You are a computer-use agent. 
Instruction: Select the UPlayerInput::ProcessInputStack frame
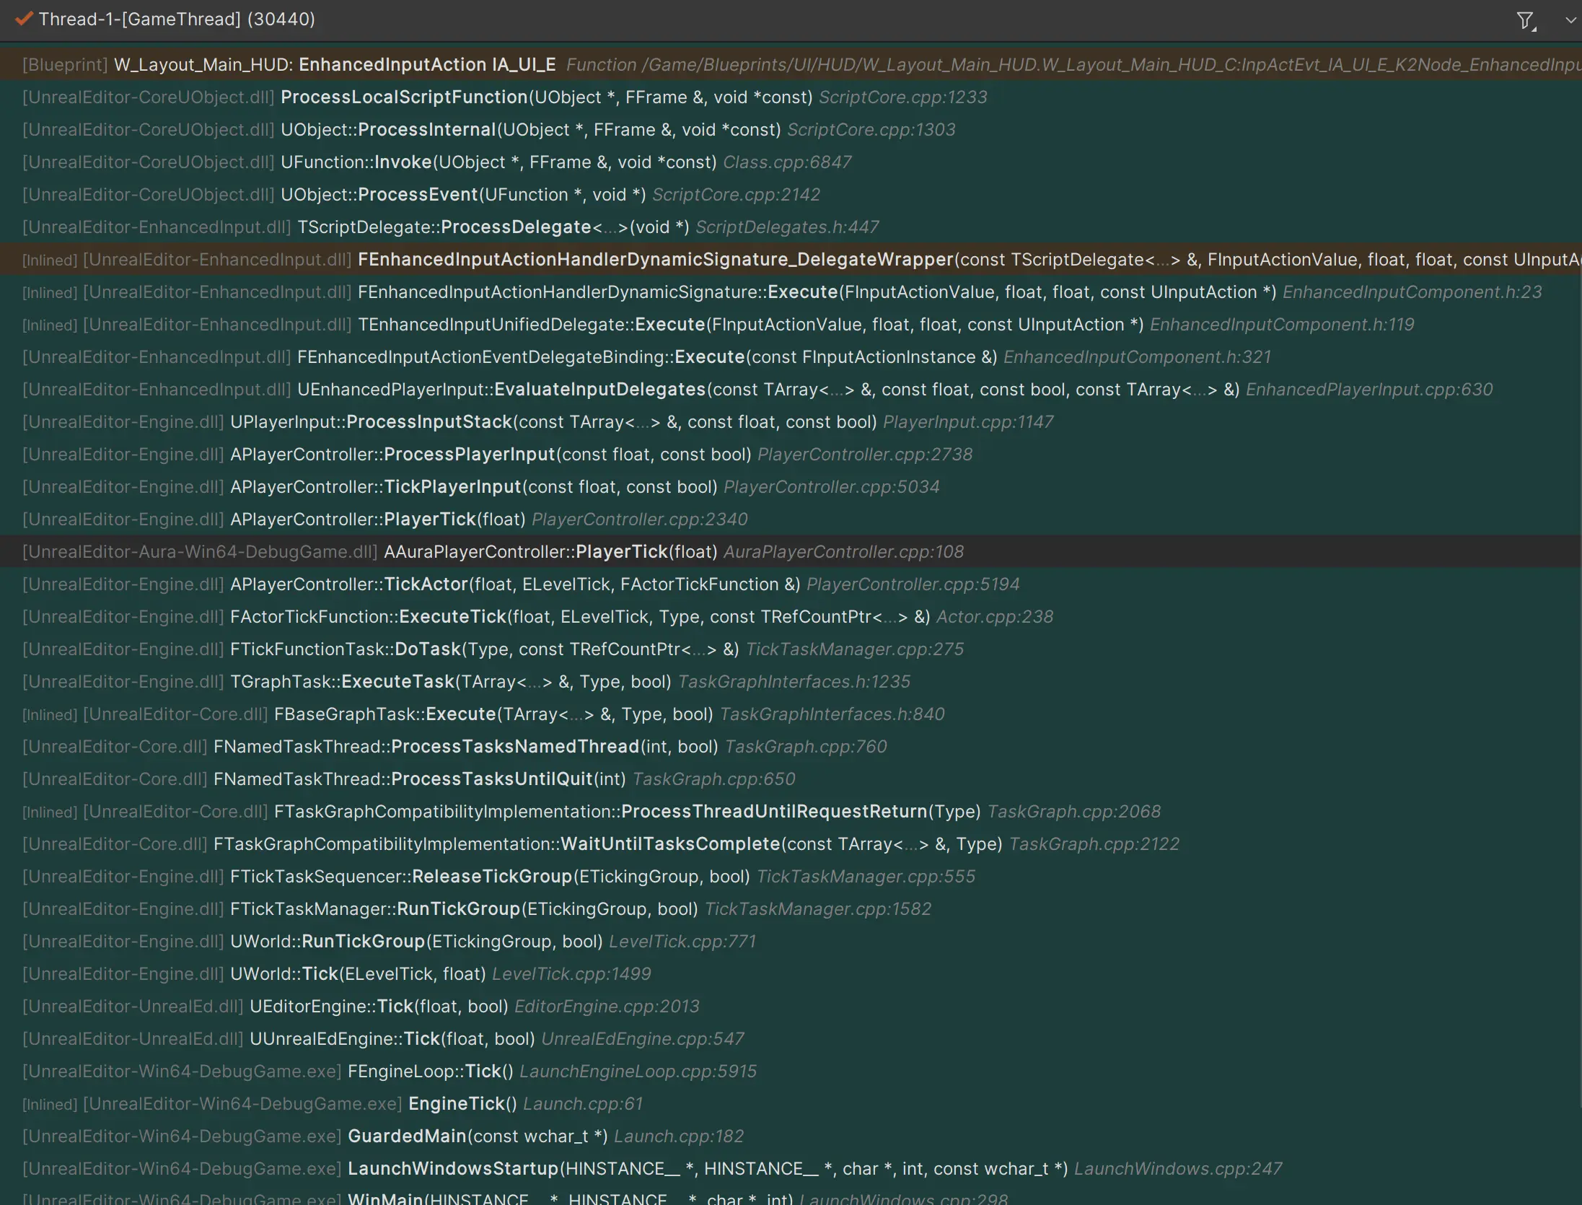[429, 422]
